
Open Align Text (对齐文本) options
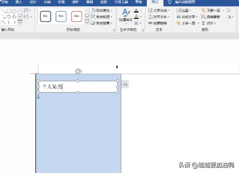tap(158, 17)
